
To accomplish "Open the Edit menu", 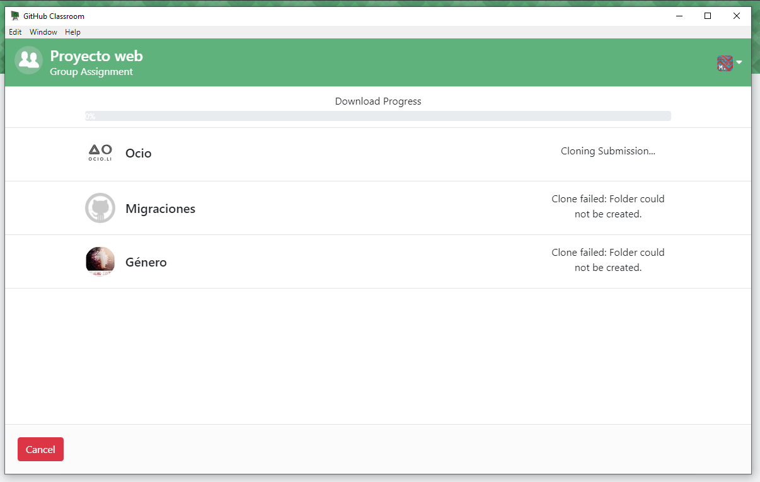I will [14, 32].
